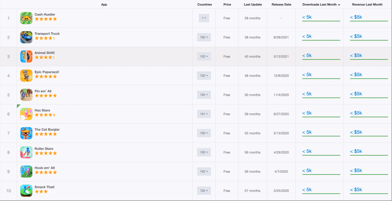
Task: Open the Smack That! app icon
Action: point(26,191)
